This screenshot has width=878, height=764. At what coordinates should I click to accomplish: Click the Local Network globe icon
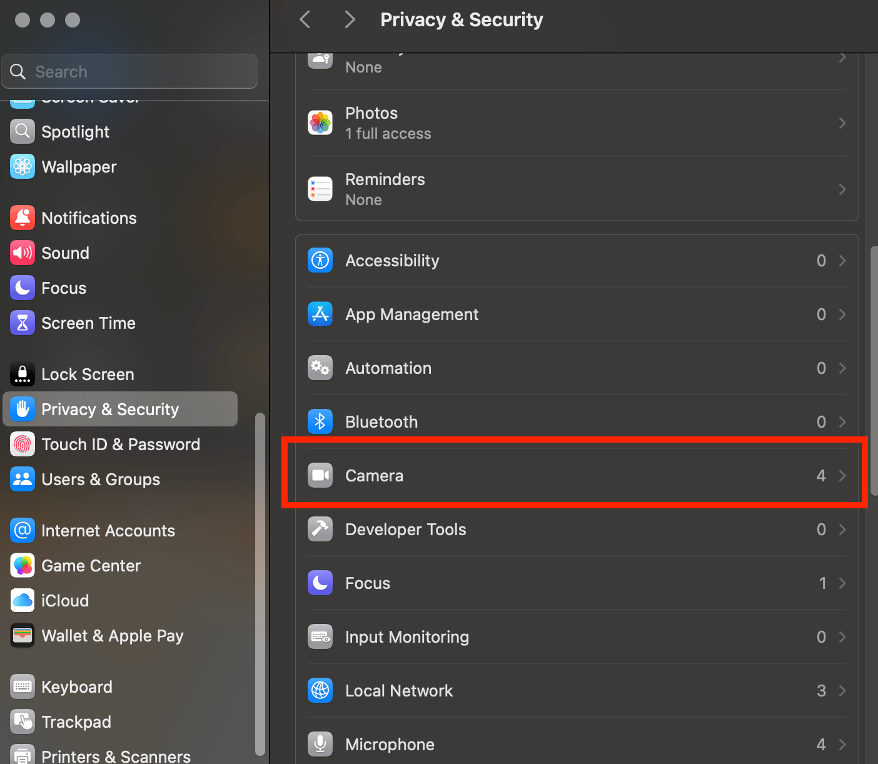[320, 691]
